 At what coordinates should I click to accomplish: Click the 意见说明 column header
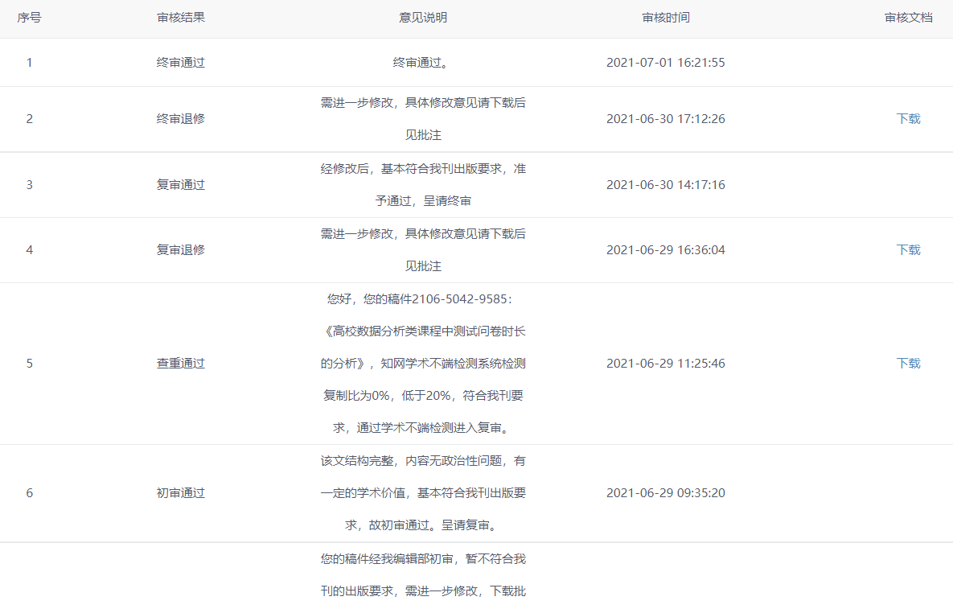(423, 18)
